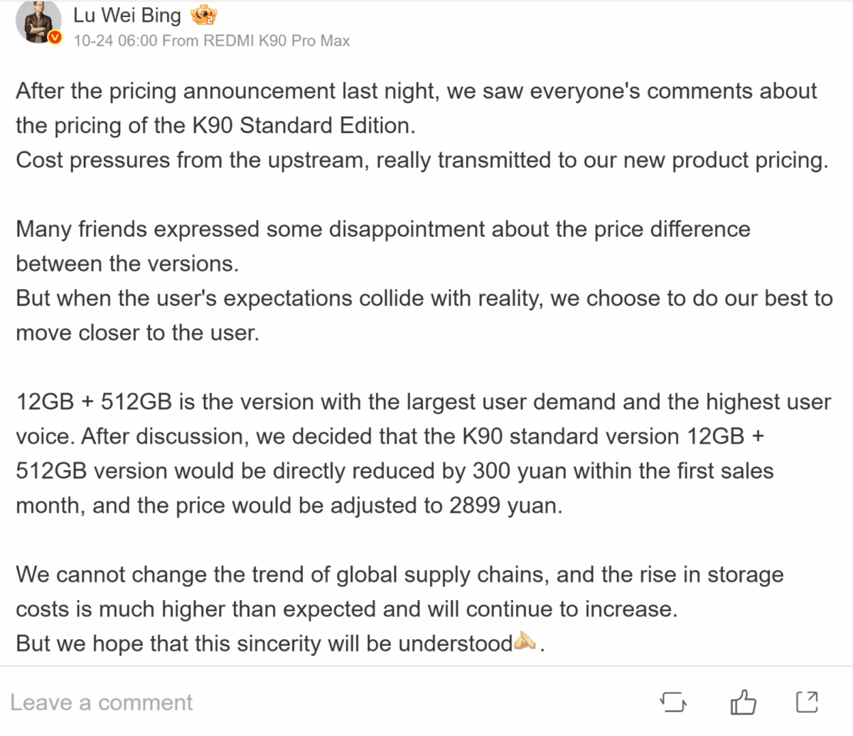Click the line starting 'But when the user's expectations'
This screenshot has height=736, width=853.
pos(424,298)
